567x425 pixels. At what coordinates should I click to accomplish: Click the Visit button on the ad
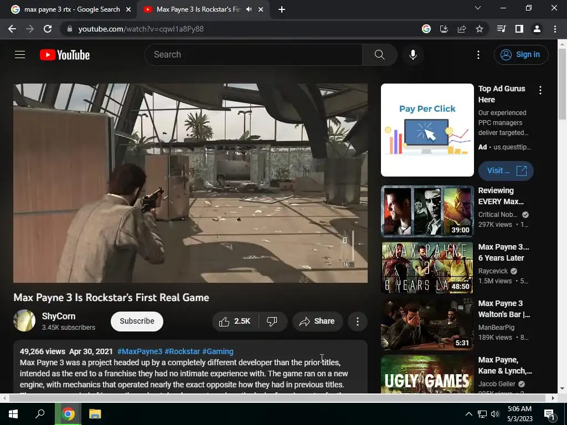506,170
